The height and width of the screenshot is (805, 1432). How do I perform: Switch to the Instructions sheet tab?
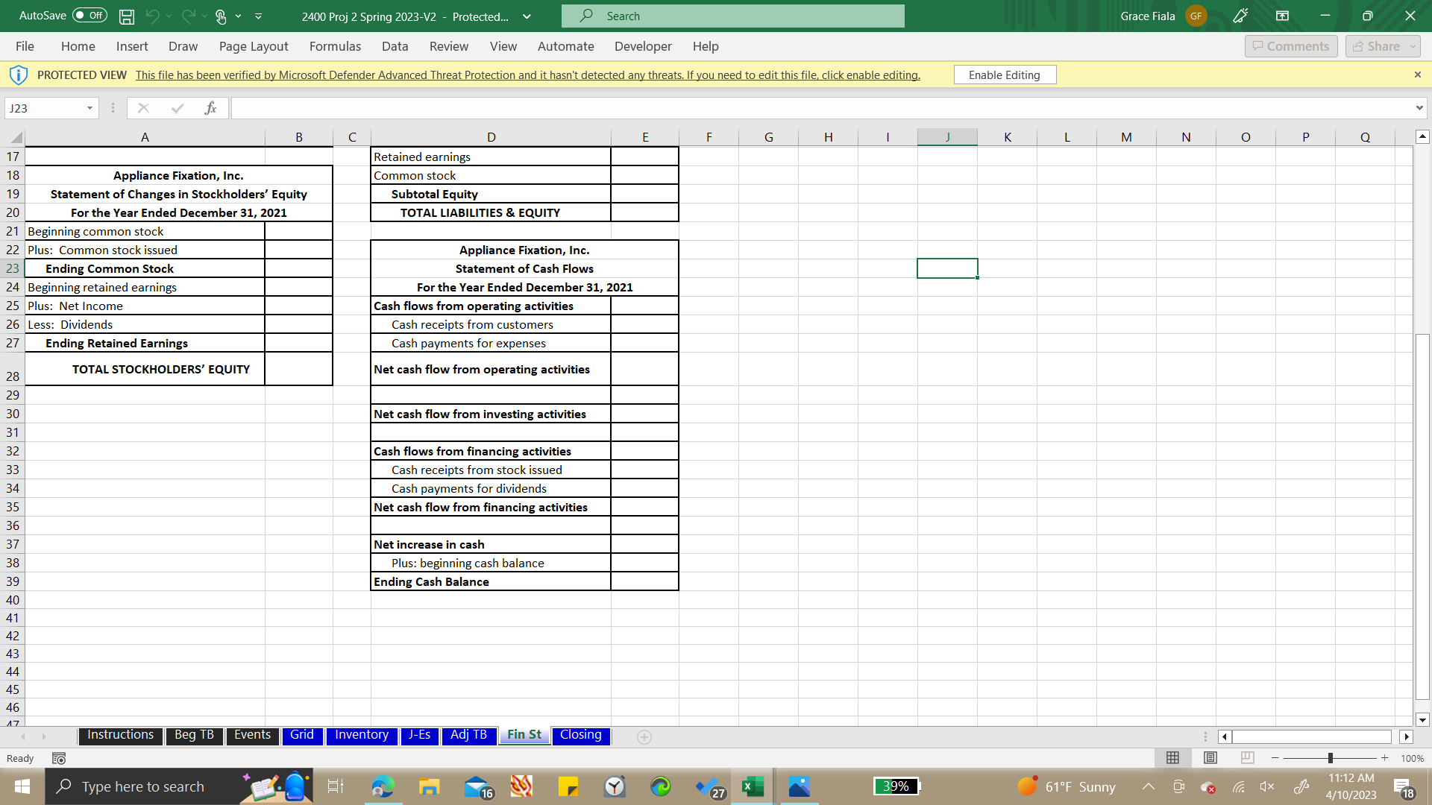(120, 734)
